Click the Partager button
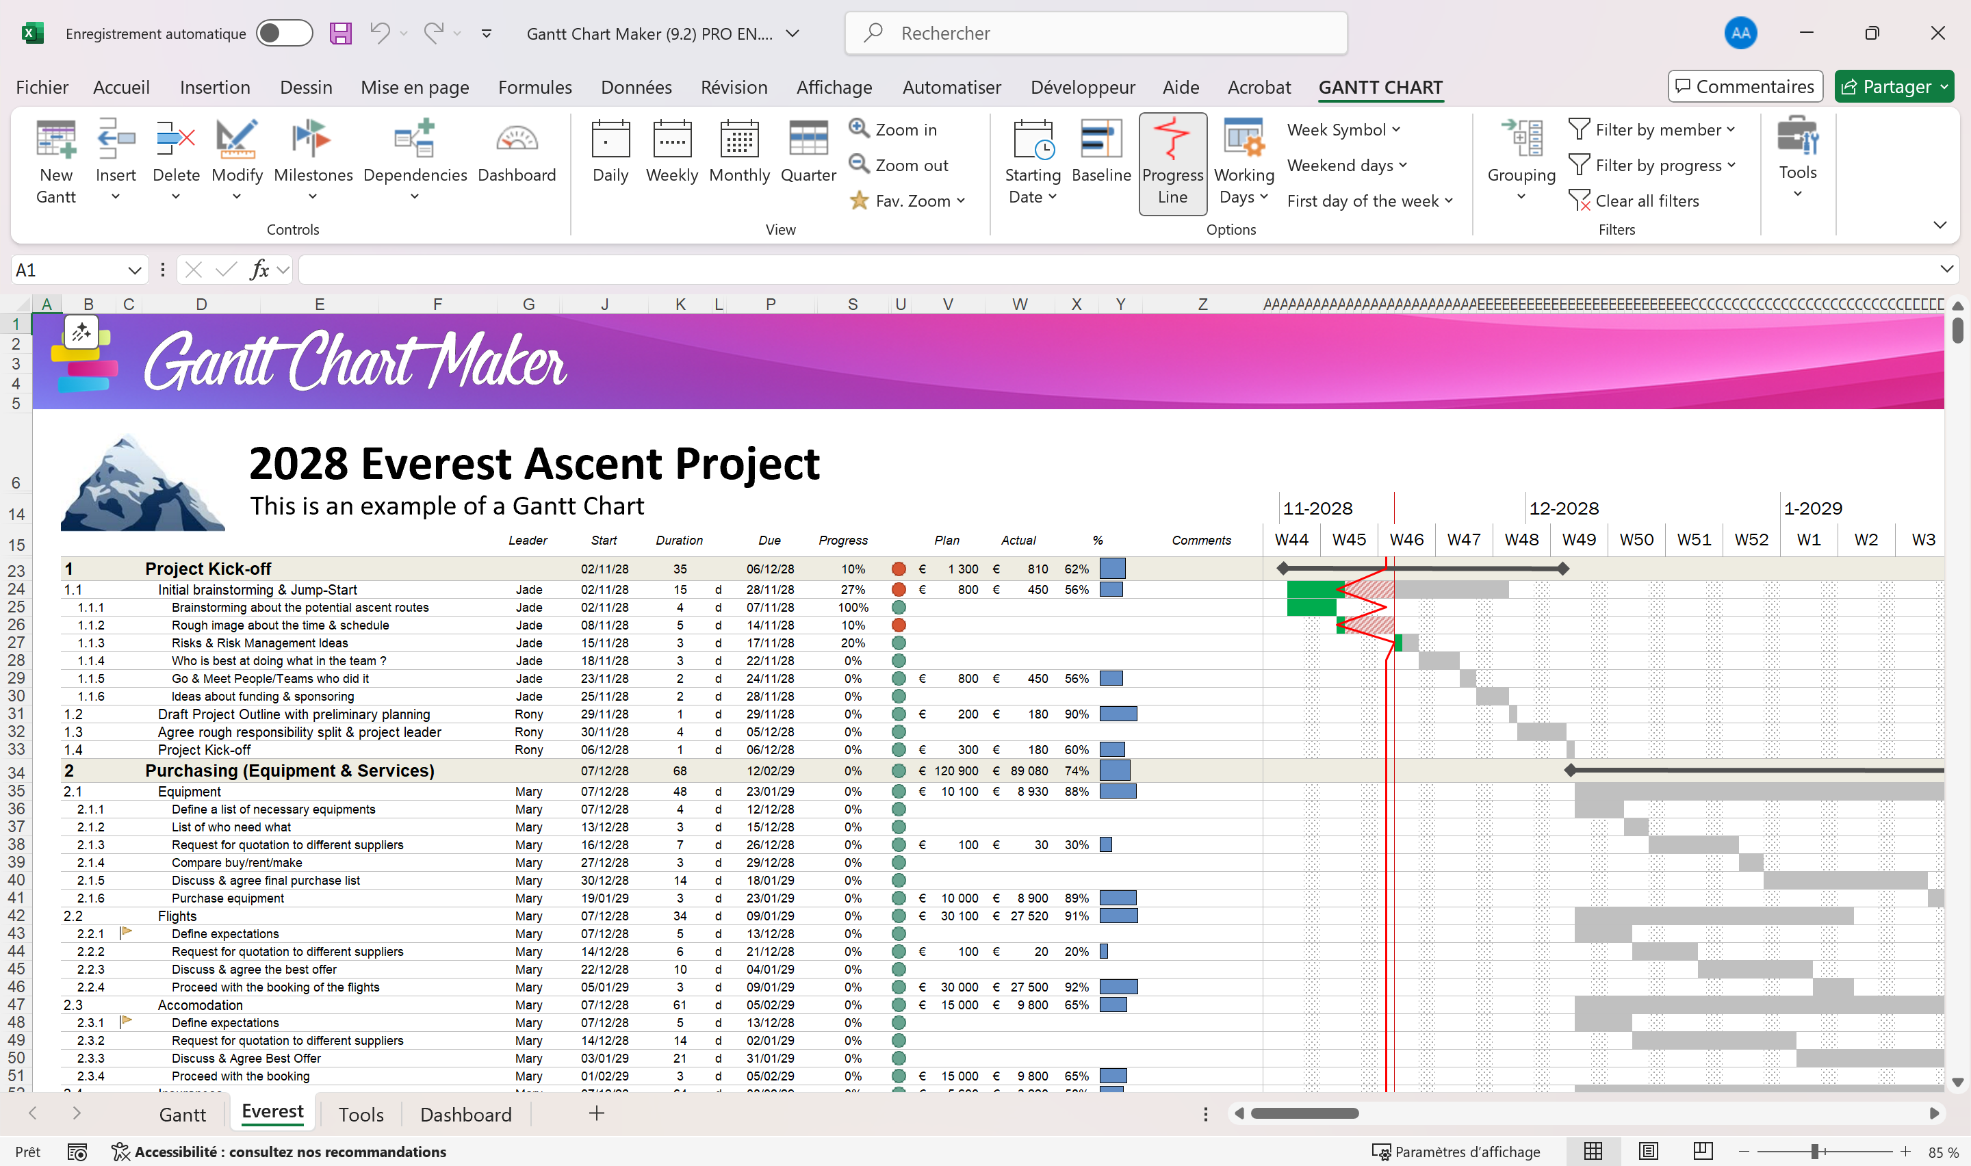The height and width of the screenshot is (1166, 1971). [x=1886, y=86]
